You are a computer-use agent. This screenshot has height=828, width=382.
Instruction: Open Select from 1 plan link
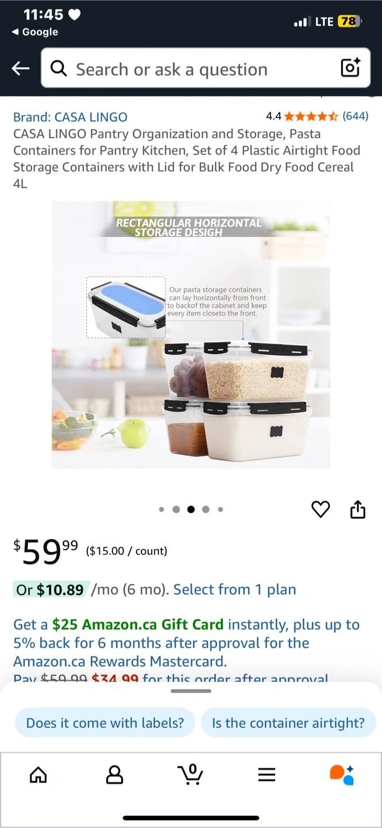tap(235, 589)
